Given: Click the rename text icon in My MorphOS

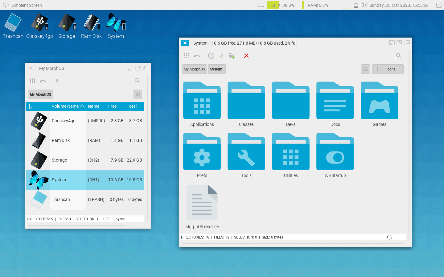Looking at the screenshot, I should tap(57, 81).
